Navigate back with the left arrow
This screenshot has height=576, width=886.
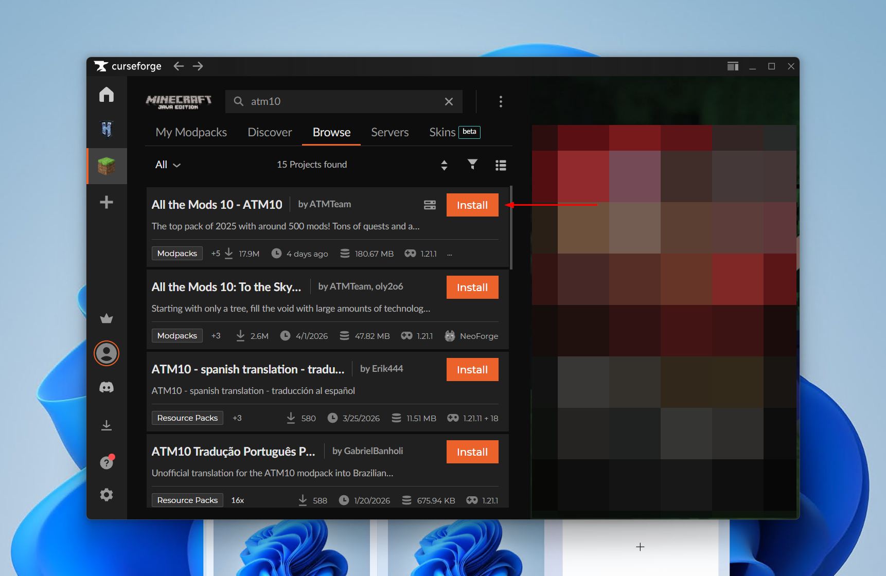(179, 66)
